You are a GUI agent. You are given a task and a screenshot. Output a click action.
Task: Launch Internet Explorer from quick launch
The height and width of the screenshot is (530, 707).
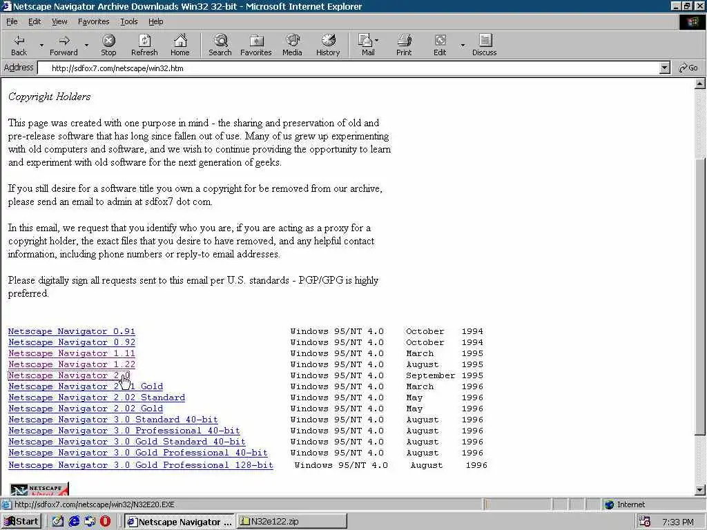pos(74,522)
